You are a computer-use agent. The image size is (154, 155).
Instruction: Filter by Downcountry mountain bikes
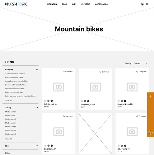click(16, 85)
